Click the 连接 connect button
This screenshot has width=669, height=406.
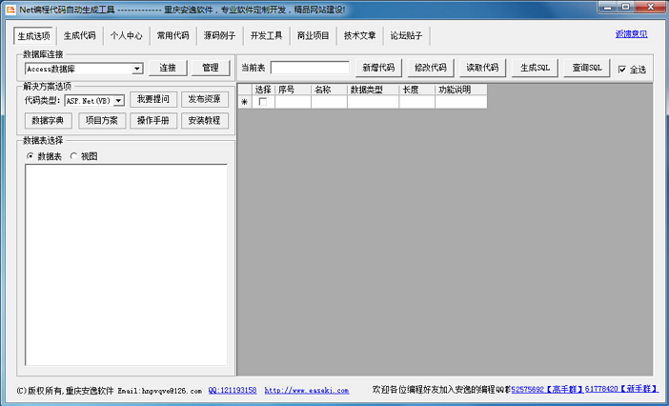[168, 68]
